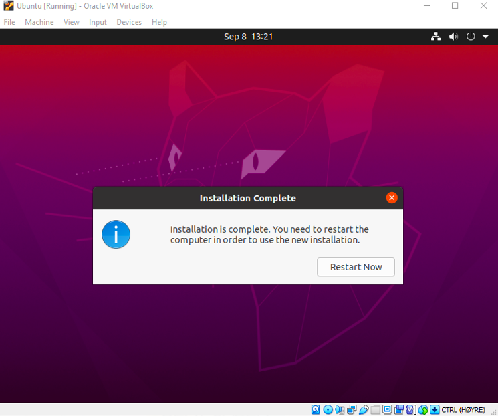Click the Installation Complete title text
The height and width of the screenshot is (416, 498).
[248, 198]
